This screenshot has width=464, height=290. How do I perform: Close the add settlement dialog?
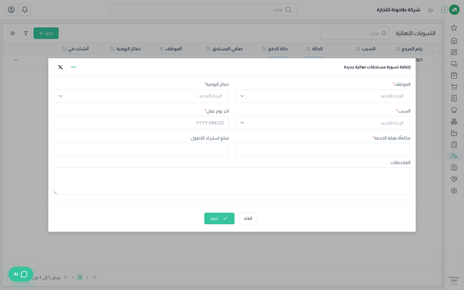point(60,67)
